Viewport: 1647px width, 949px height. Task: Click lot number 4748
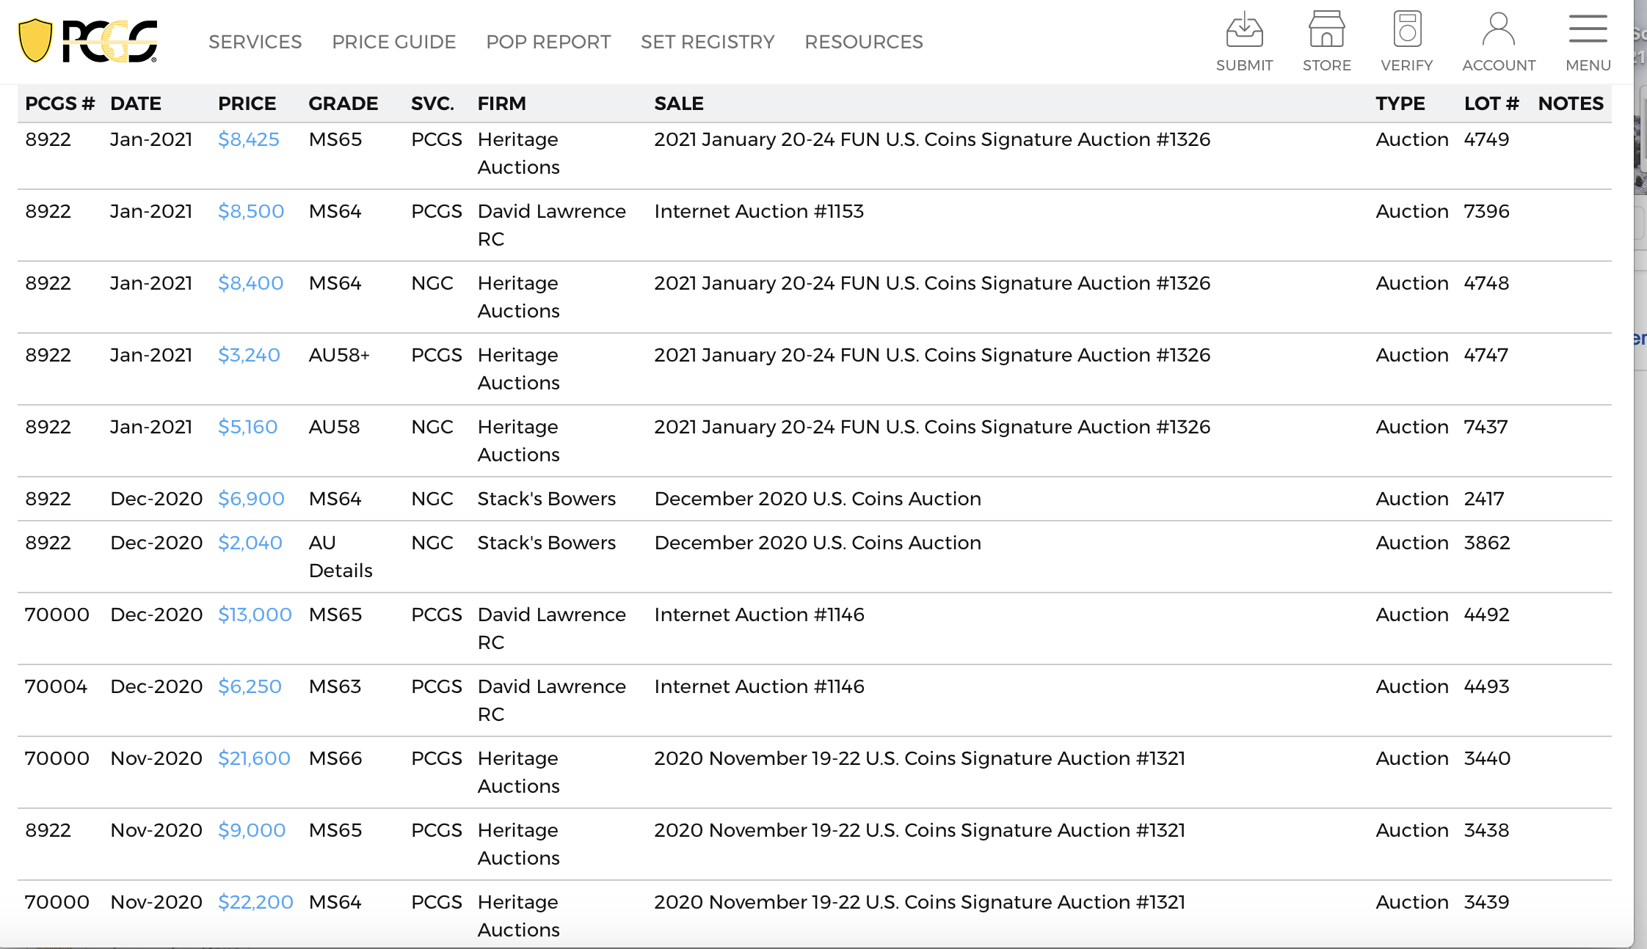[x=1486, y=283]
